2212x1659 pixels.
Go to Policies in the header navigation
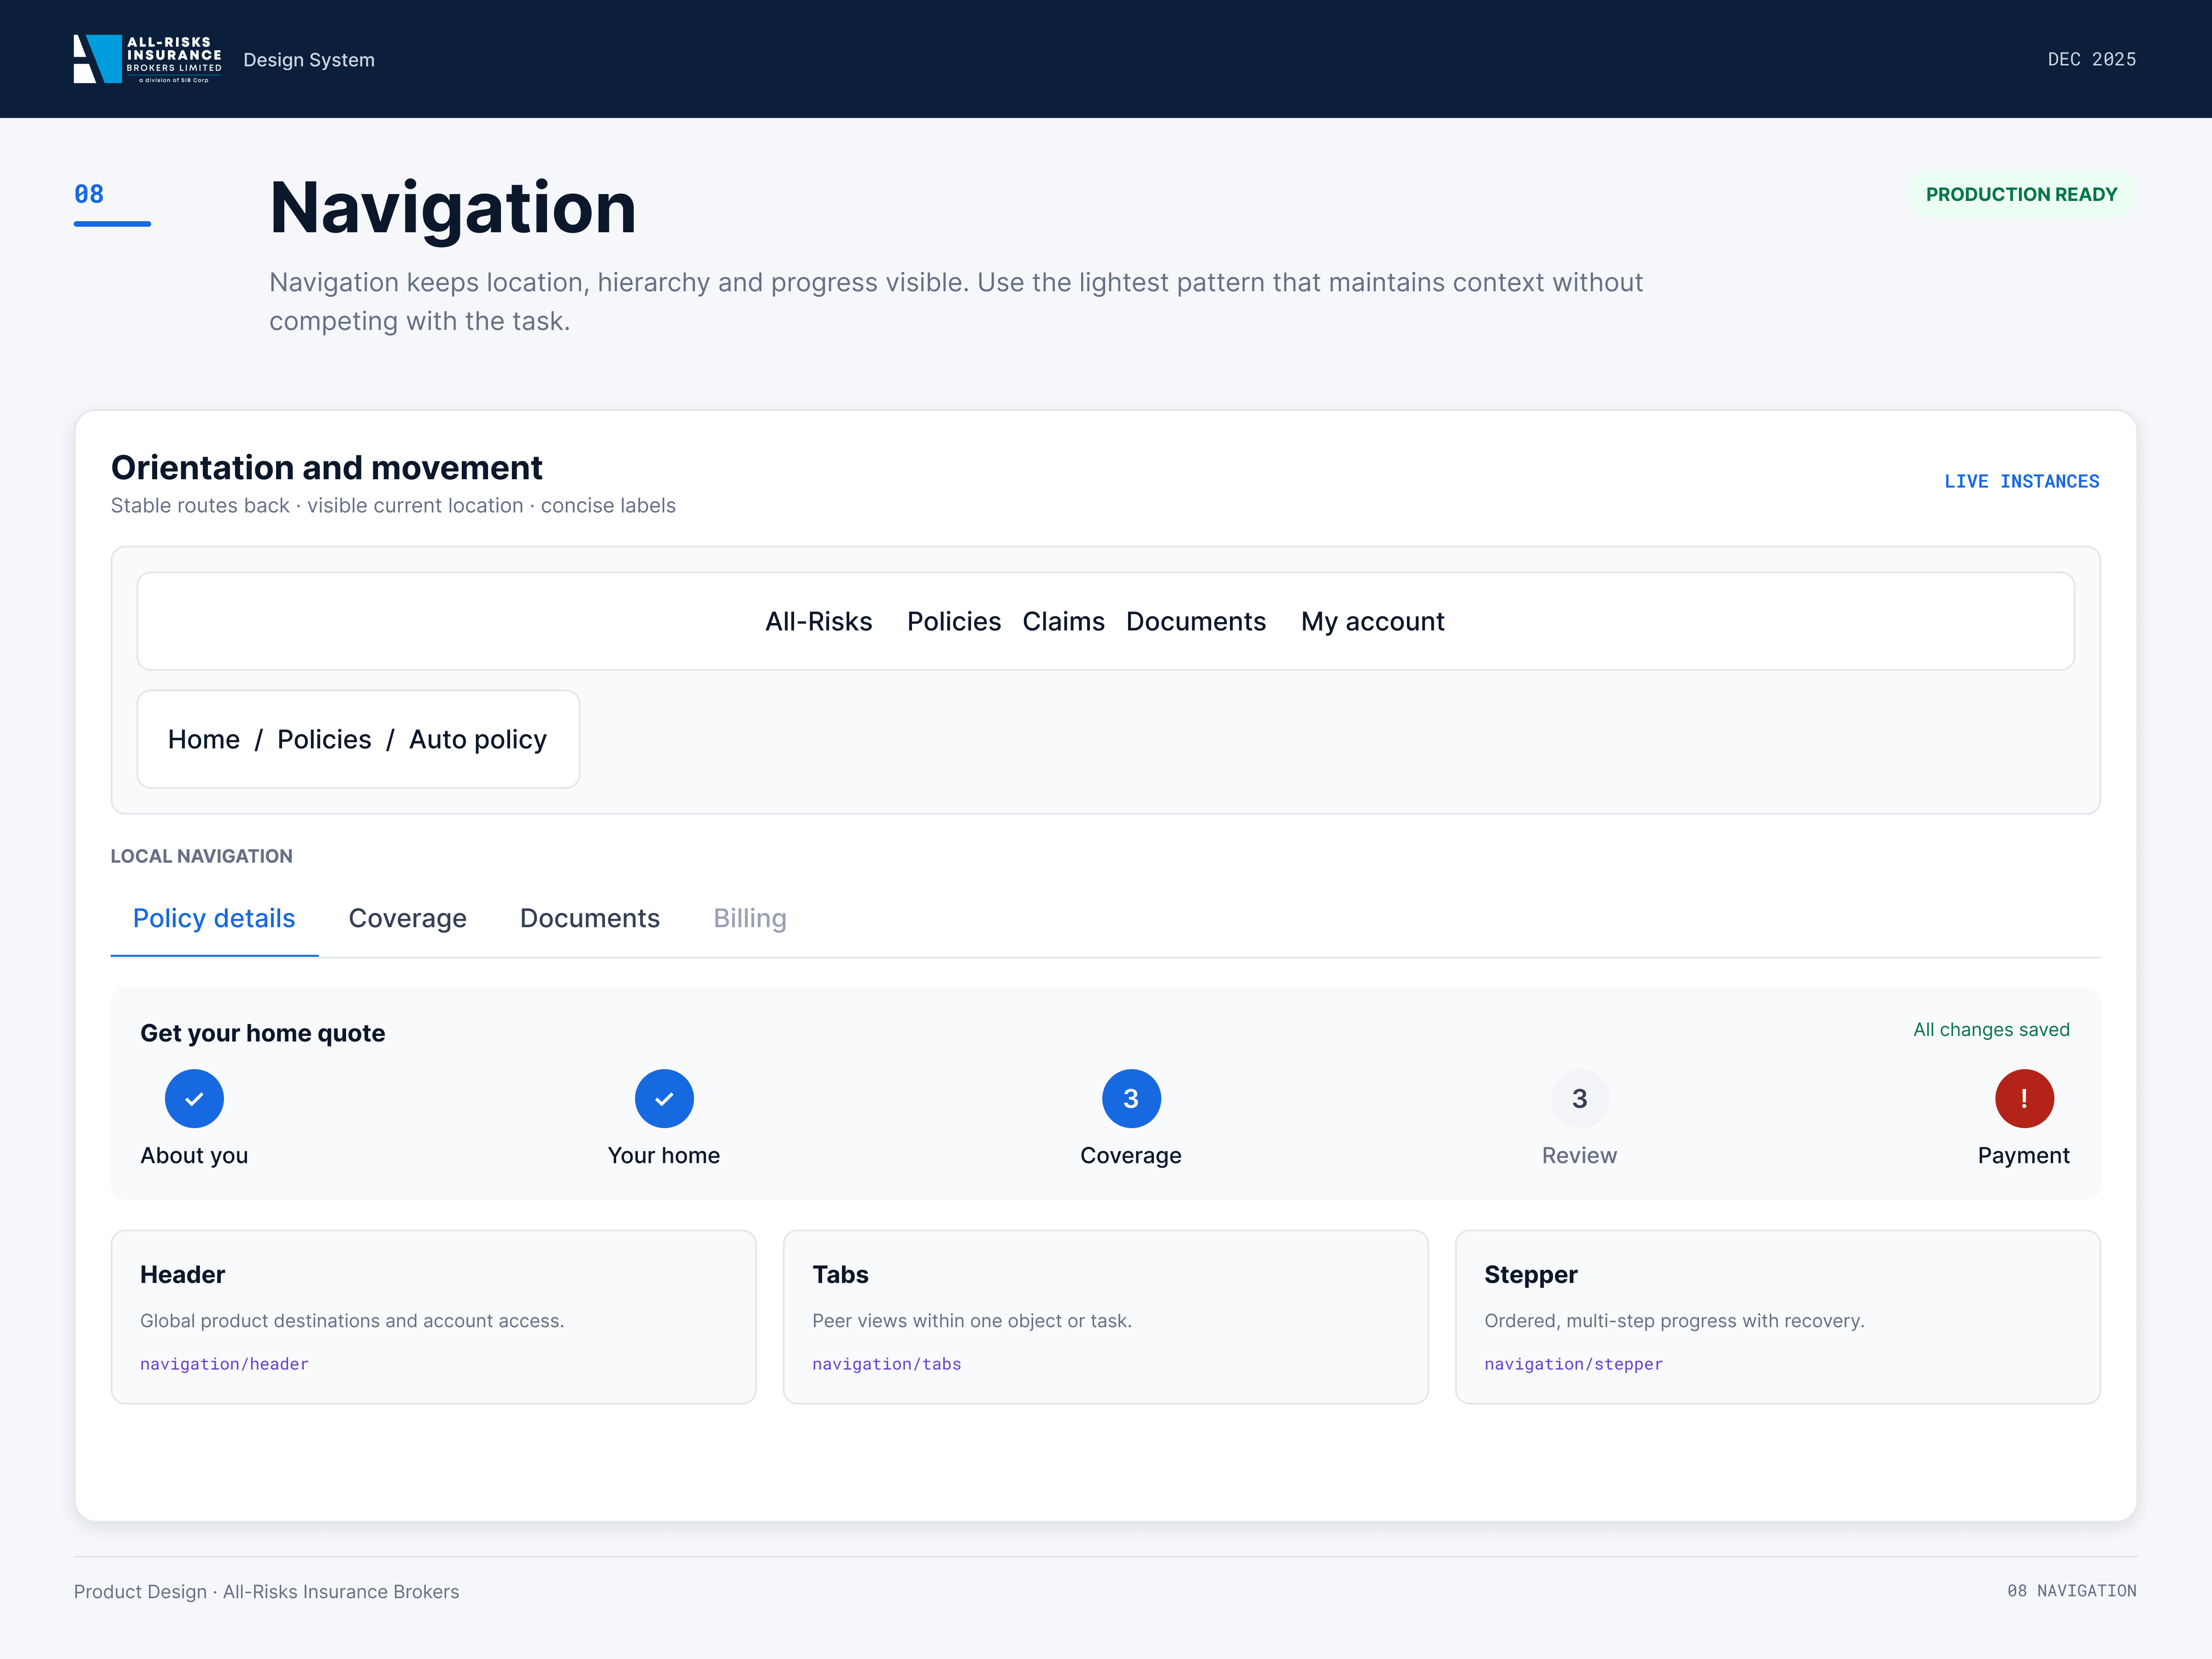[x=954, y=621]
